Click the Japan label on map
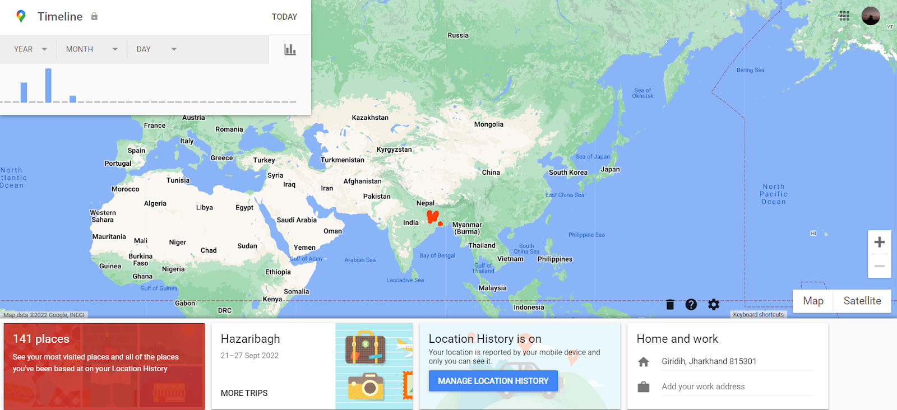Viewport: 897px width, 410px height. pos(610,169)
